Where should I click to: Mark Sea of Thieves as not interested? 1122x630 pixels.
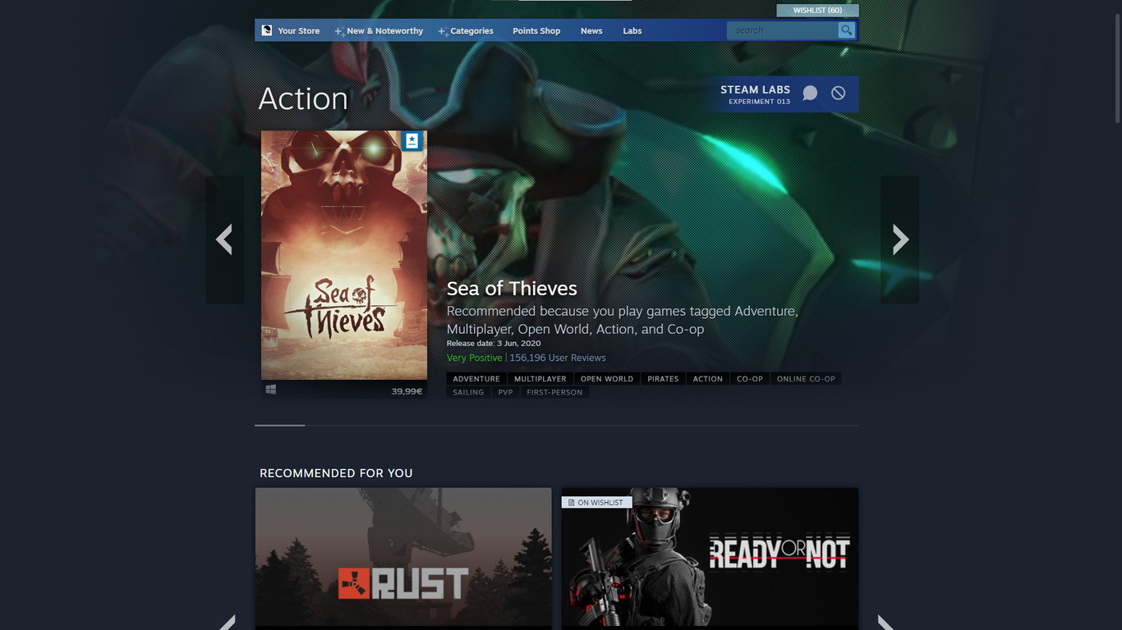[x=837, y=93]
